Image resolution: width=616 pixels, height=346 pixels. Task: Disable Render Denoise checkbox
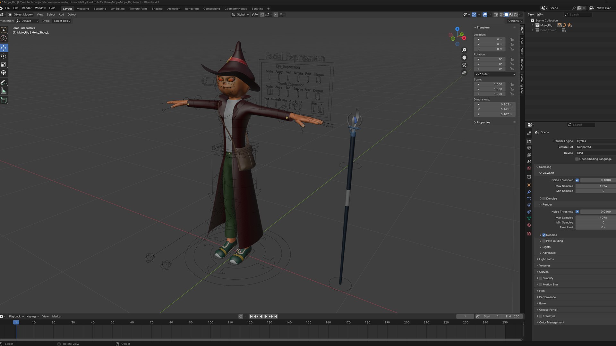pos(544,235)
